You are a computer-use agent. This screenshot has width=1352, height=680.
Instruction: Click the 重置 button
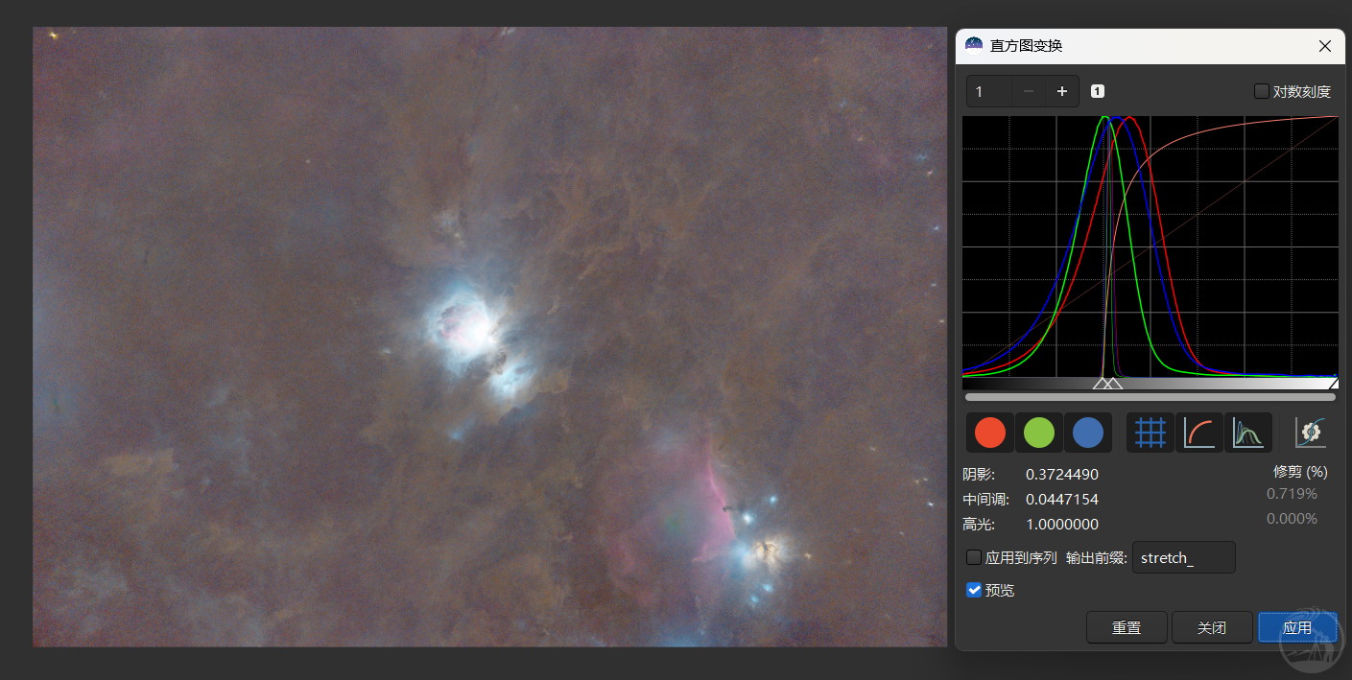1127,628
